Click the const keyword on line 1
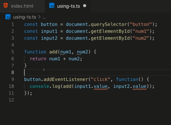171x125 pixels. tap(31, 24)
